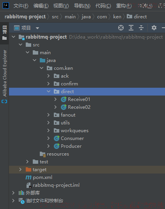The width and height of the screenshot is (165, 209).
Task: Click the locate/select opened file crosshair icon
Action: [x=121, y=28]
